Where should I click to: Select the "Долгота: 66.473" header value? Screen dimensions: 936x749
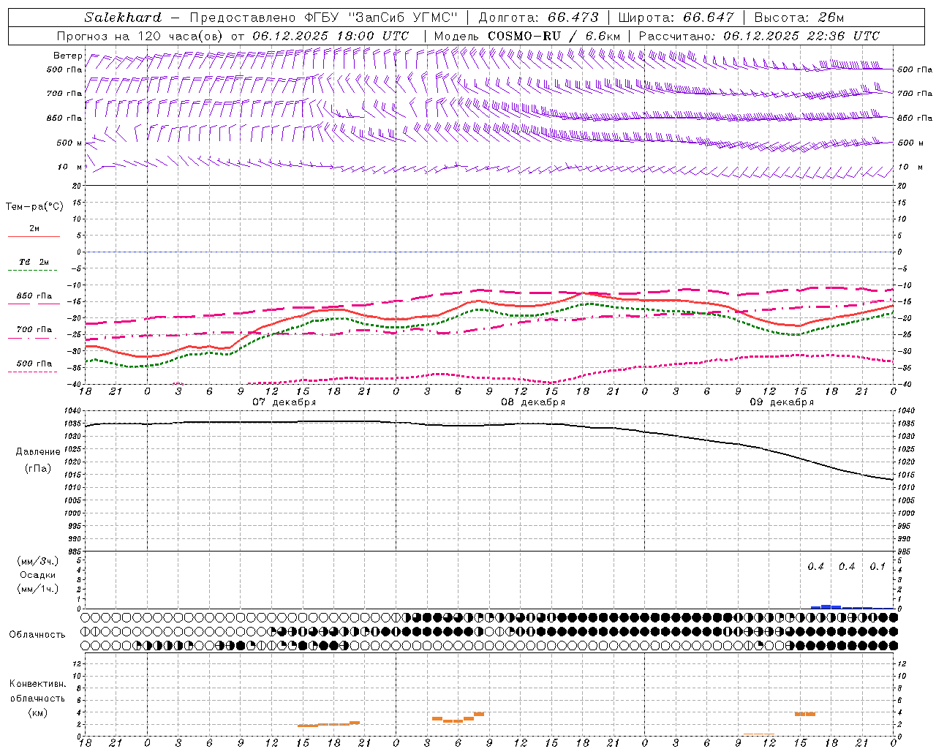(538, 18)
